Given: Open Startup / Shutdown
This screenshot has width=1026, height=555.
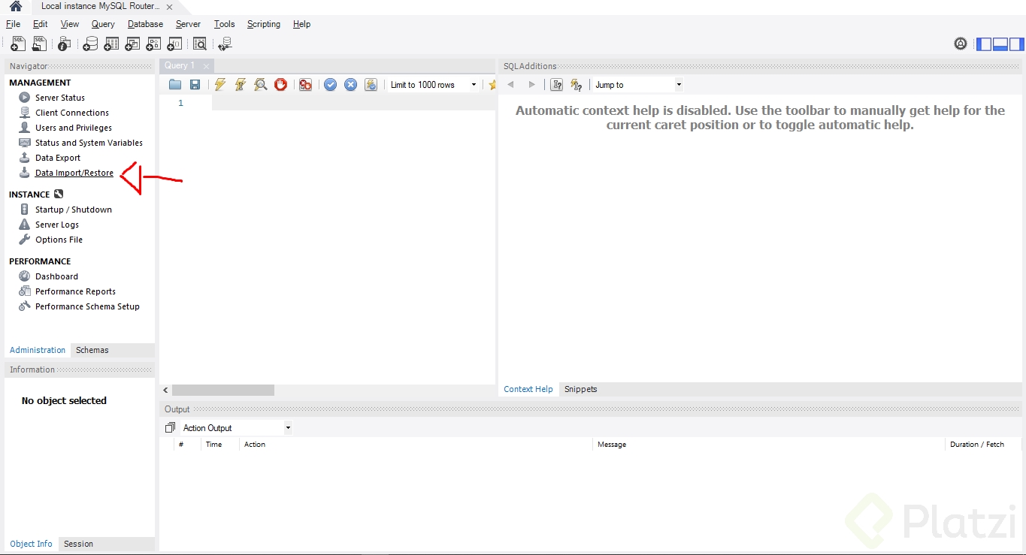Looking at the screenshot, I should tap(74, 210).
